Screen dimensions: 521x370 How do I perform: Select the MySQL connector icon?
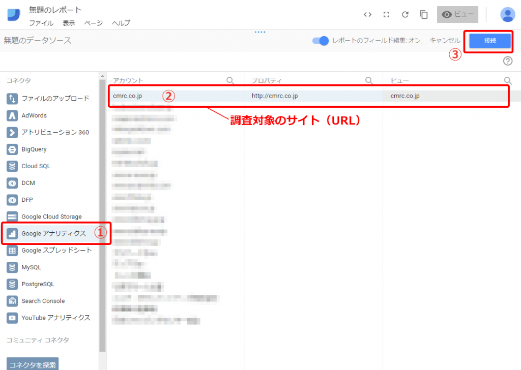click(12, 267)
